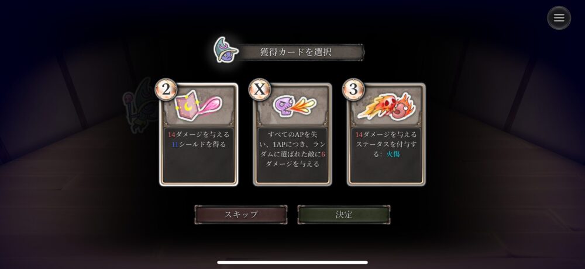Screen dimensions: 585x269
Task: Select the flaming red skull card artwork
Action: click(387, 106)
